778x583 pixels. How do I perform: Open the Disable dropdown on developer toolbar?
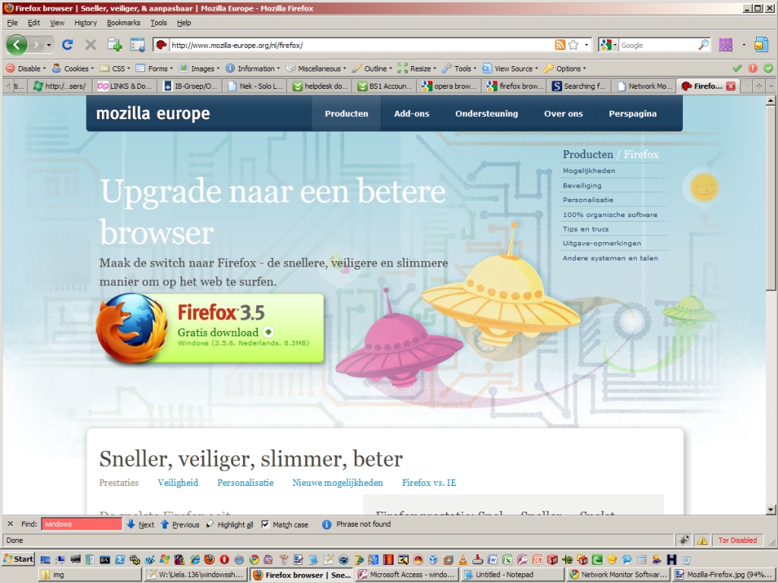click(x=26, y=68)
